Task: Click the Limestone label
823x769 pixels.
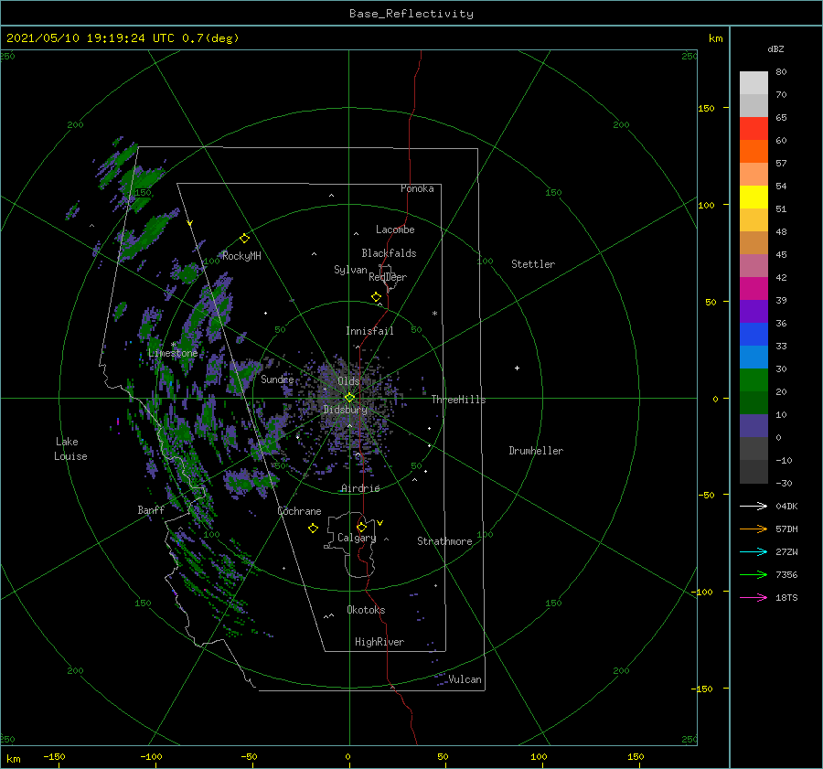Action: click(x=173, y=353)
